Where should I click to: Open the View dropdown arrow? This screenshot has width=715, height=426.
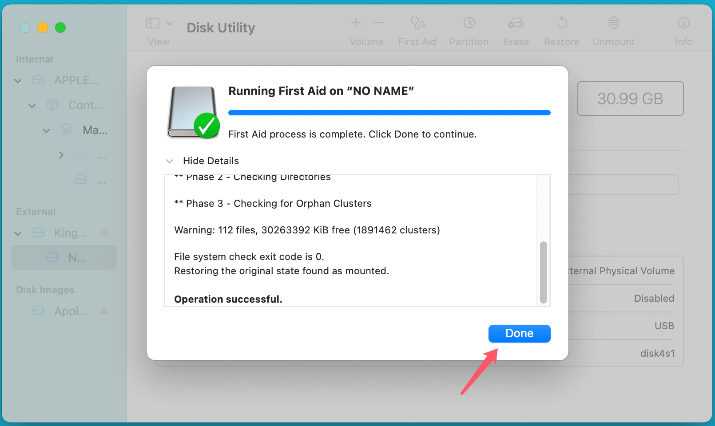tap(169, 23)
